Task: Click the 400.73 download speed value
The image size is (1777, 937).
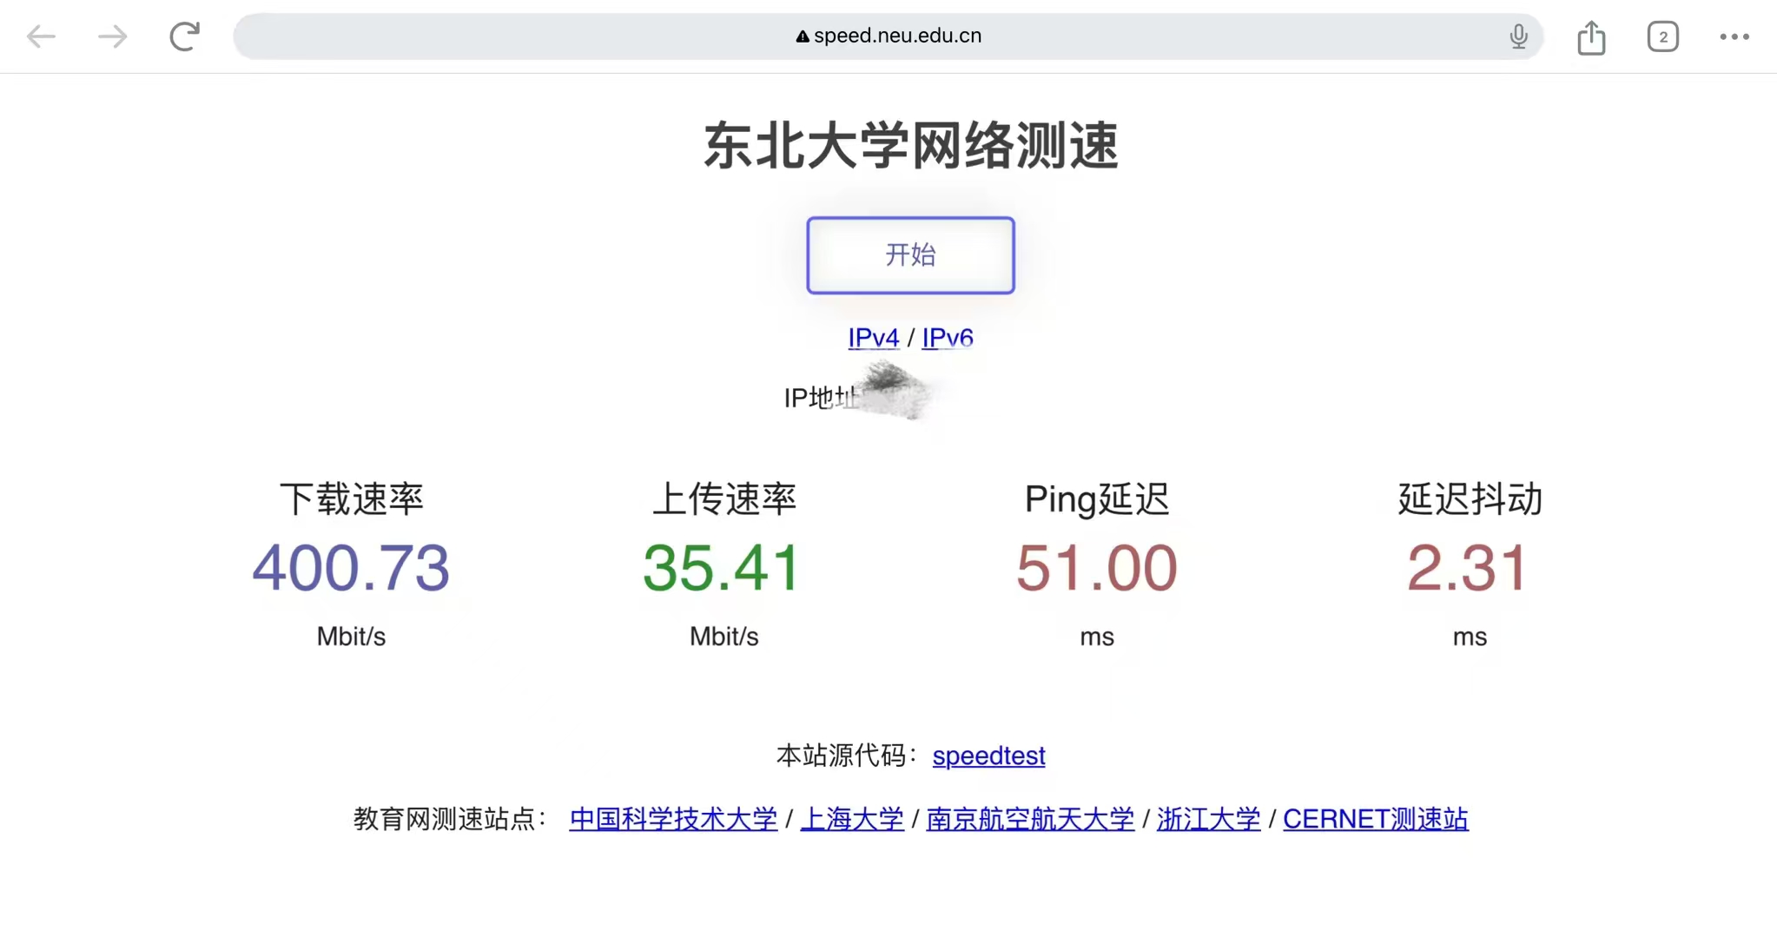Action: tap(351, 568)
